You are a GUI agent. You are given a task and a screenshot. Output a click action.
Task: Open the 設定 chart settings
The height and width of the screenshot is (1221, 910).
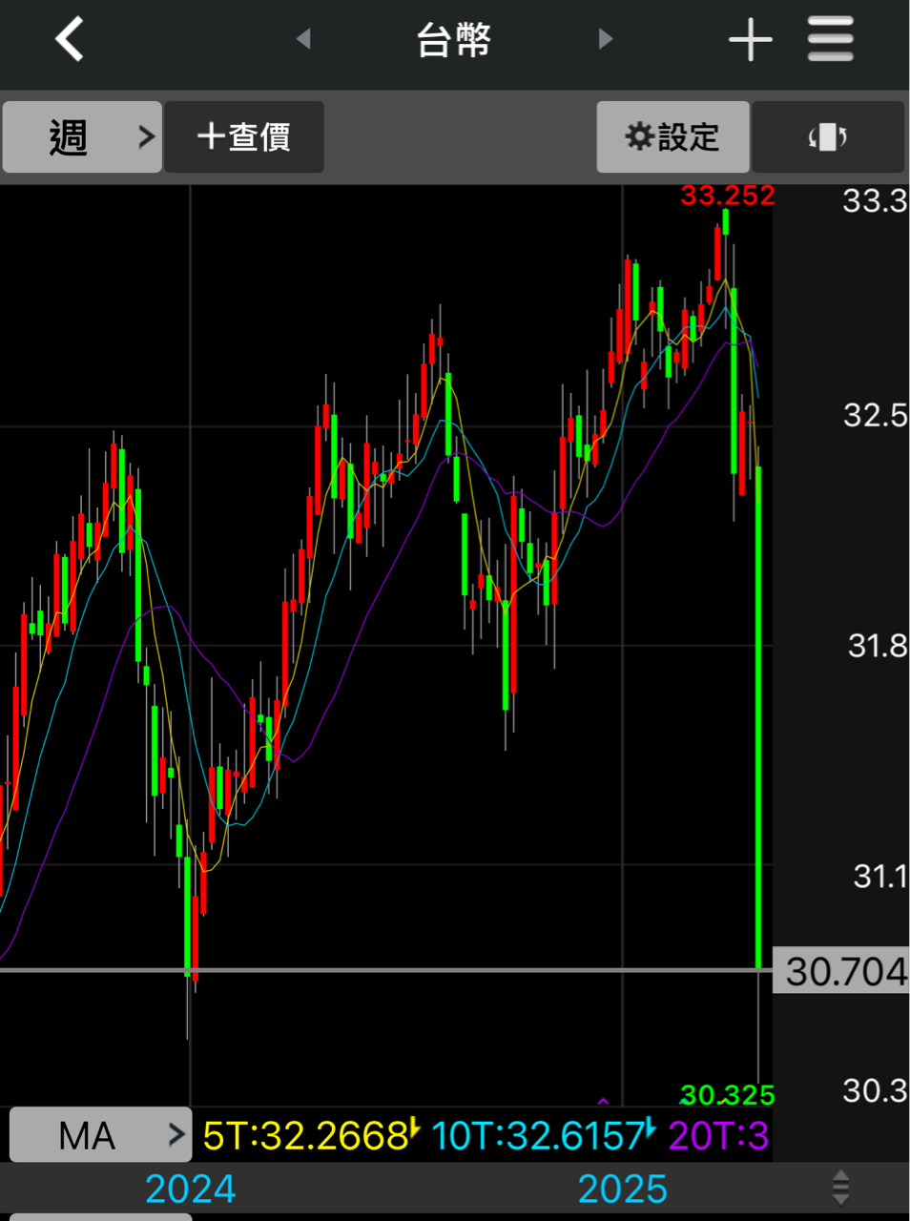pos(672,137)
